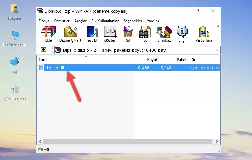
Task: Click the horizontal scrollbar left arrow
Action: coord(40,141)
